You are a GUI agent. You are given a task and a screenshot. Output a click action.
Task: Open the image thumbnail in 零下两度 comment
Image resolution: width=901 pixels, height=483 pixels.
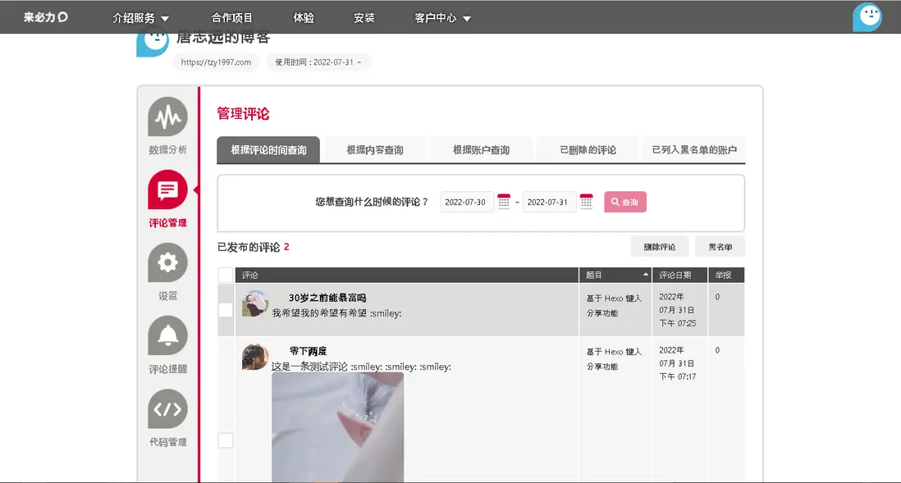338,426
